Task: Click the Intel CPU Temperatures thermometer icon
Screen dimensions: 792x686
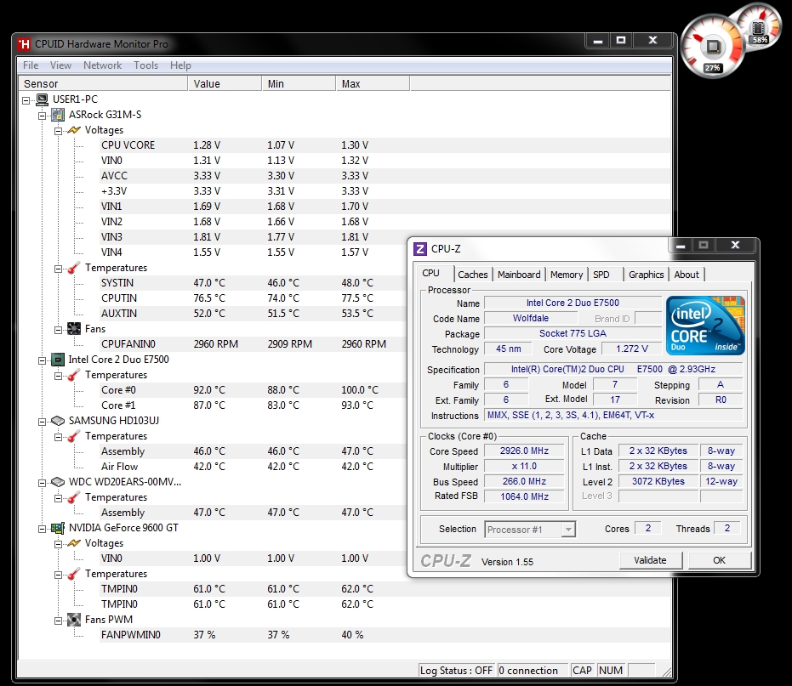Action: point(74,375)
